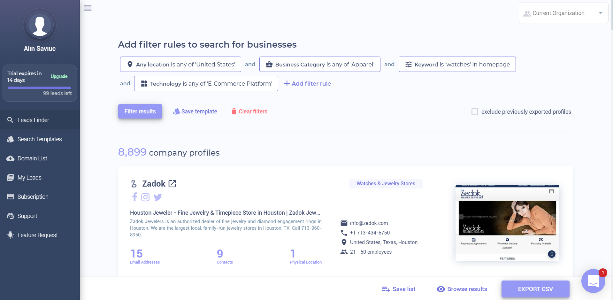
Task: Open Zadok's Facebook page icon
Action: (x=135, y=197)
